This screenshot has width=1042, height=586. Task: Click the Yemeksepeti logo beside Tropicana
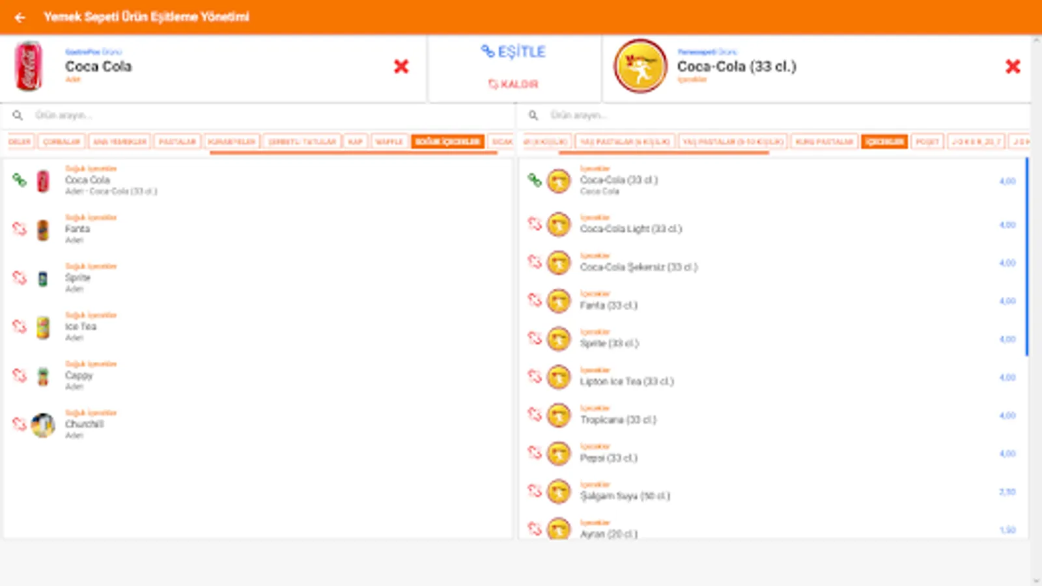[559, 415]
